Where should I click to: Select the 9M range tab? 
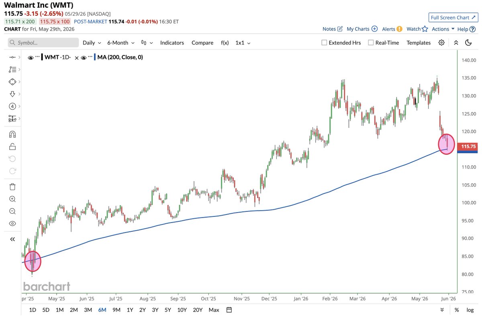click(116, 310)
